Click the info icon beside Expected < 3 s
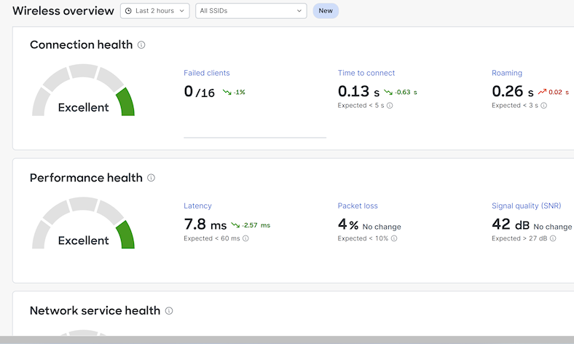 pos(544,106)
